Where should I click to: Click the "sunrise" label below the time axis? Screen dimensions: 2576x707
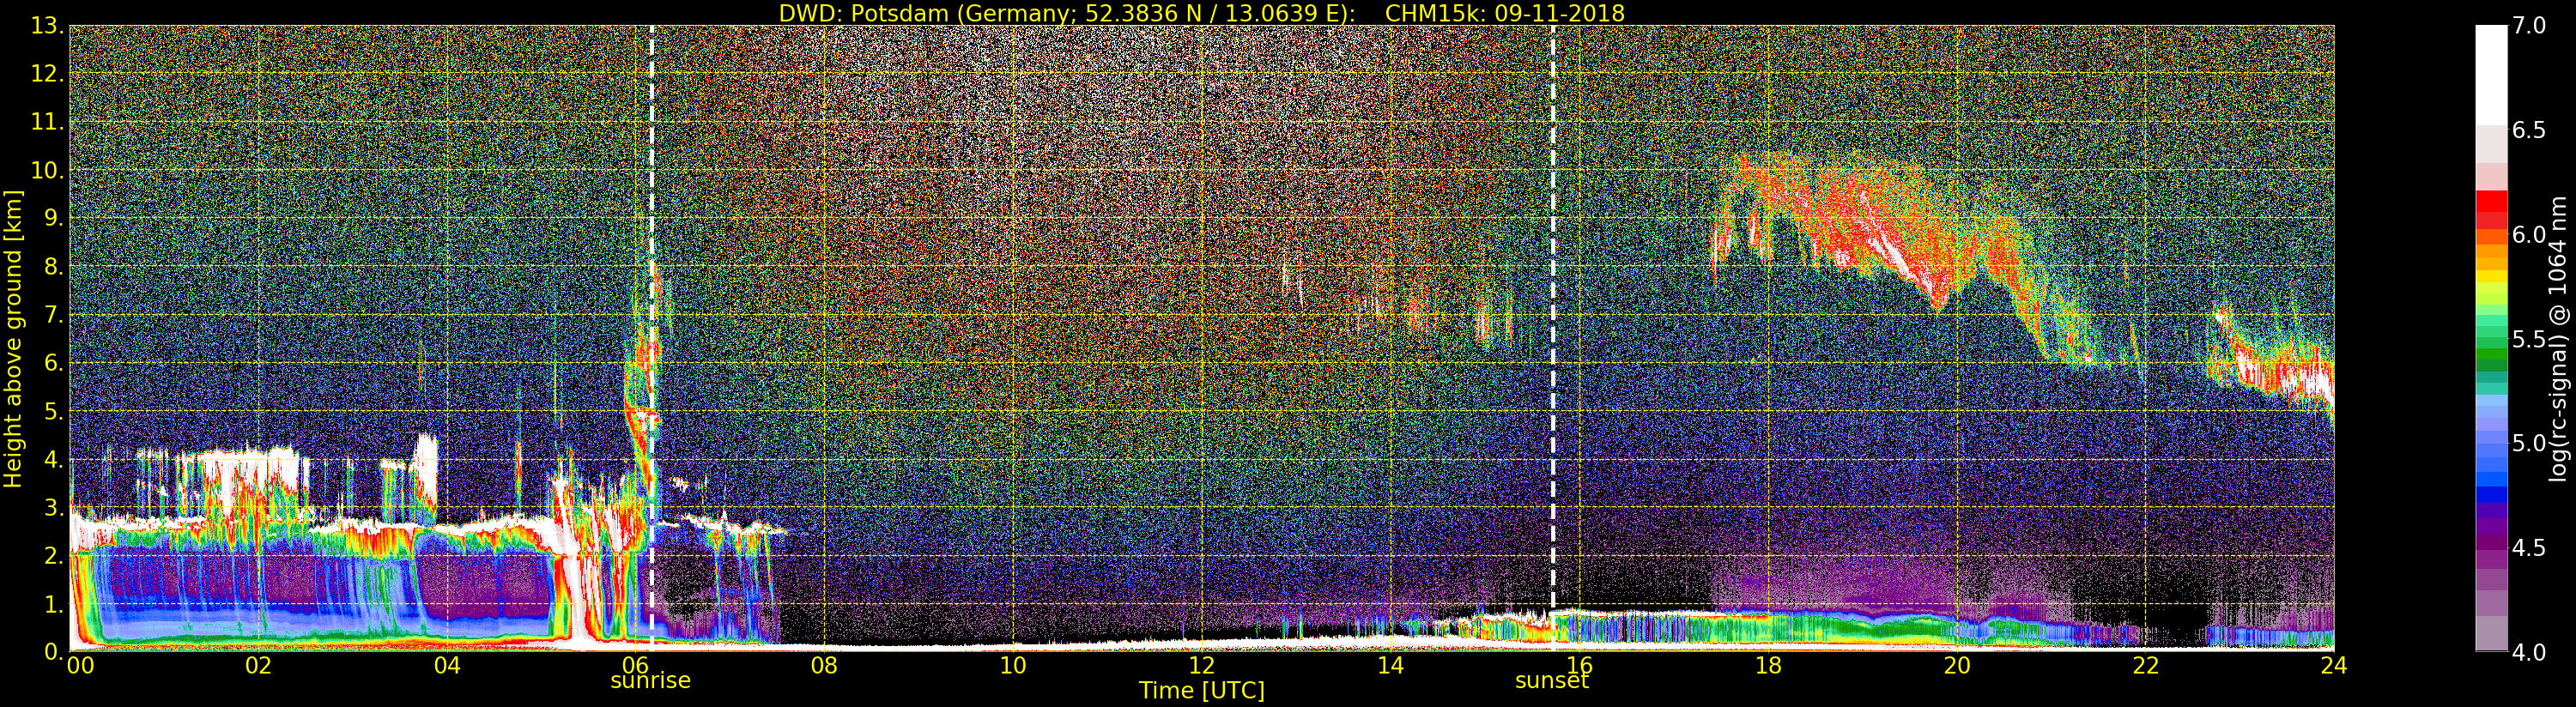click(x=650, y=681)
